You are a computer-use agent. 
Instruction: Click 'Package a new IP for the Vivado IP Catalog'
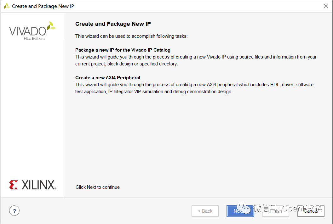click(123, 50)
